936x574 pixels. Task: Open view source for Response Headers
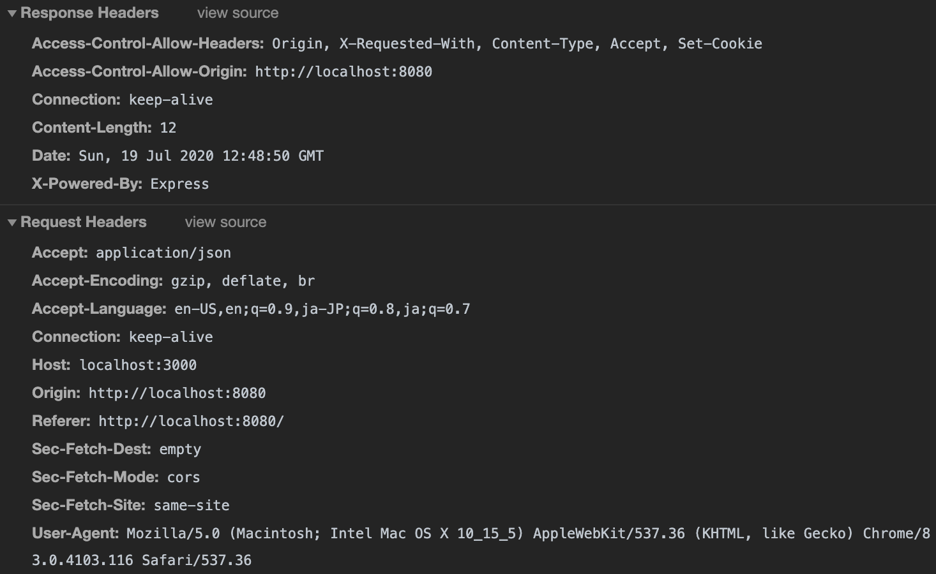point(238,13)
